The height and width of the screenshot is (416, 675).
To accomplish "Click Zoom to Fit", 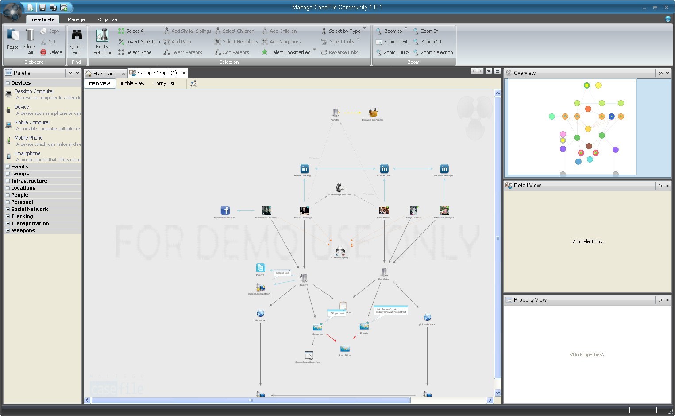I will pos(392,42).
